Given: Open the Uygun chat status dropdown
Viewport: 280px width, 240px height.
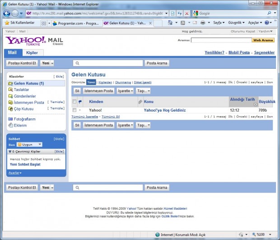Looking at the screenshot, I should 29,144.
